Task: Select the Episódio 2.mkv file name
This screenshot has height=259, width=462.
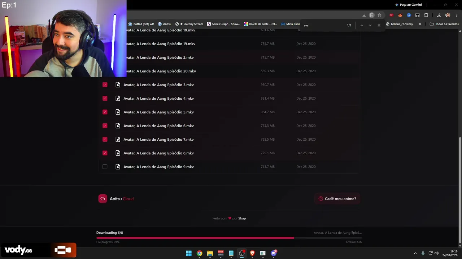Action: pos(160,58)
